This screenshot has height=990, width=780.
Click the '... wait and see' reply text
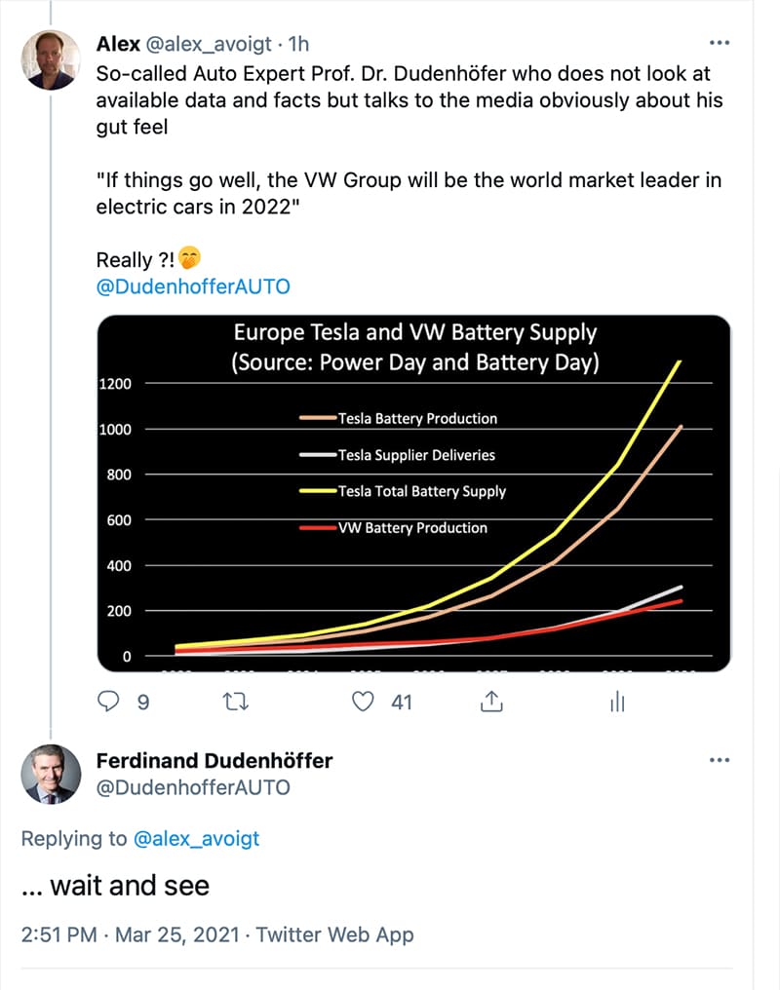pyautogui.click(x=115, y=885)
